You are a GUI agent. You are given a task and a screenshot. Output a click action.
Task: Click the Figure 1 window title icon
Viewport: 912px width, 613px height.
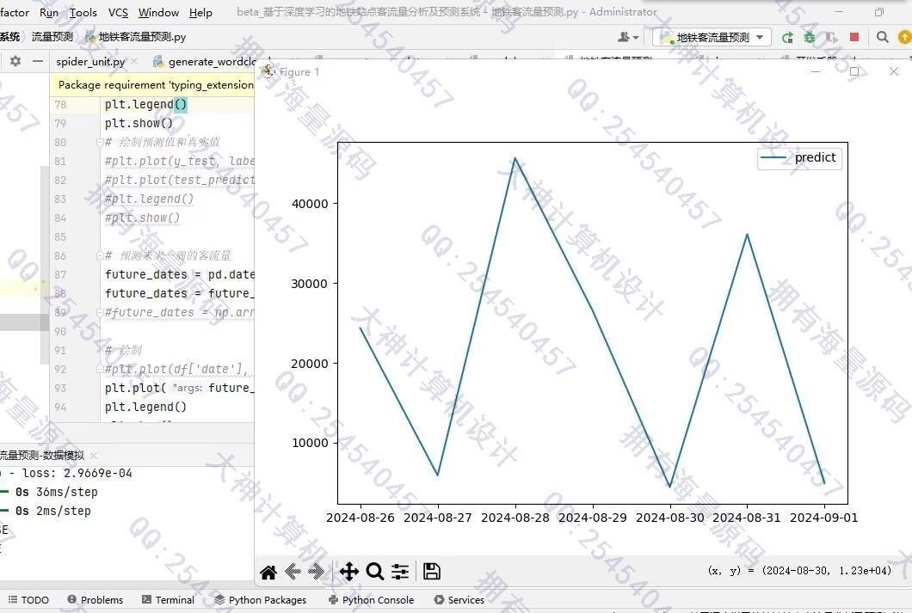pos(268,71)
